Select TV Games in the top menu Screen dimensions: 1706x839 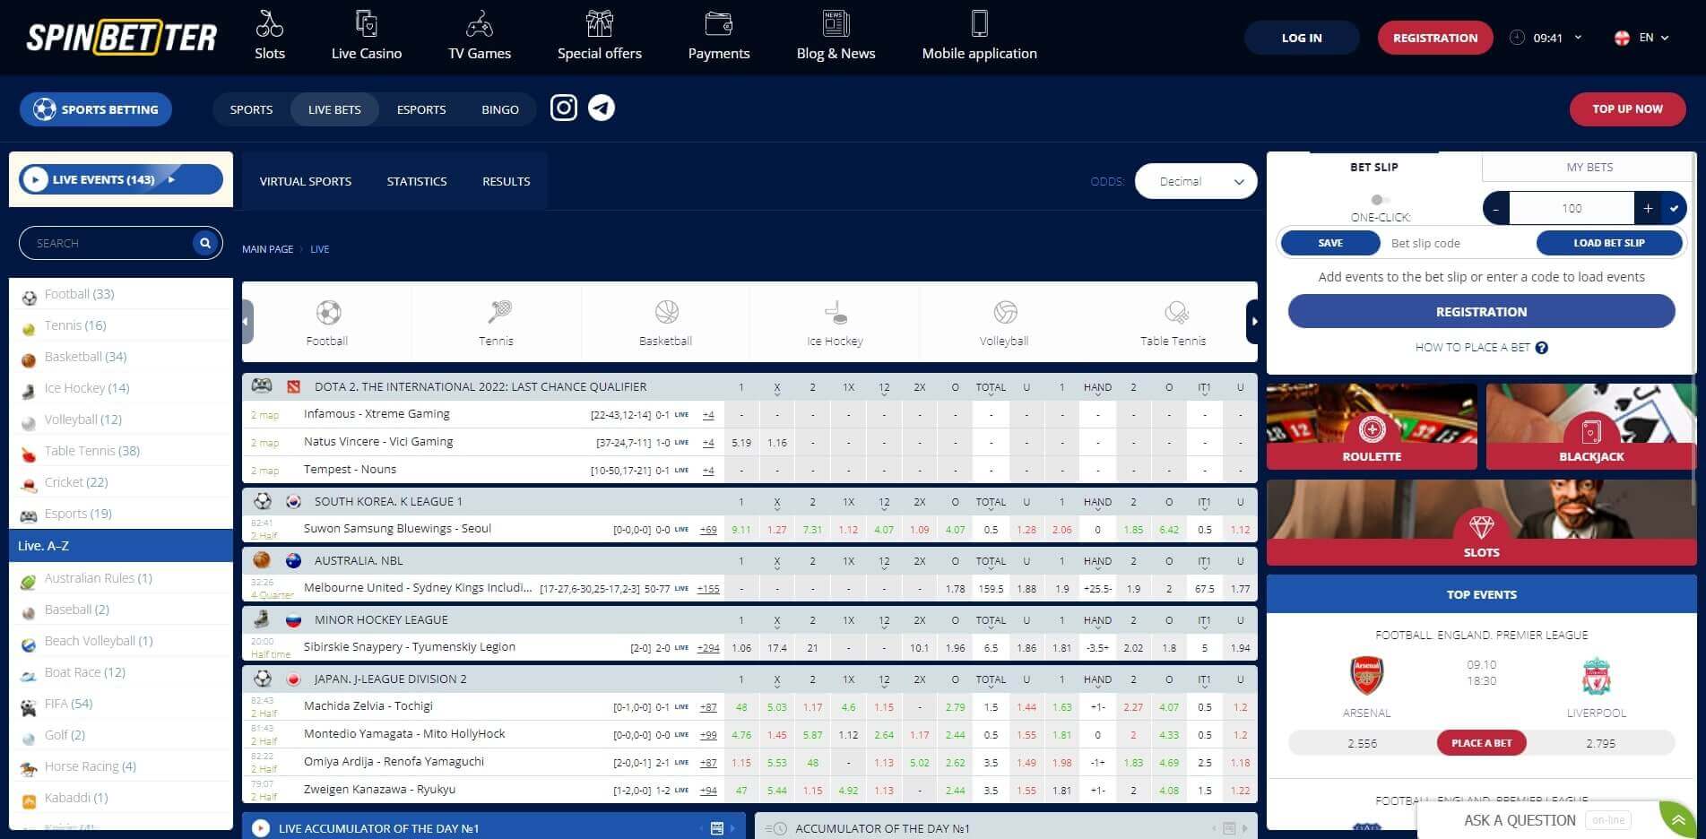click(x=479, y=36)
